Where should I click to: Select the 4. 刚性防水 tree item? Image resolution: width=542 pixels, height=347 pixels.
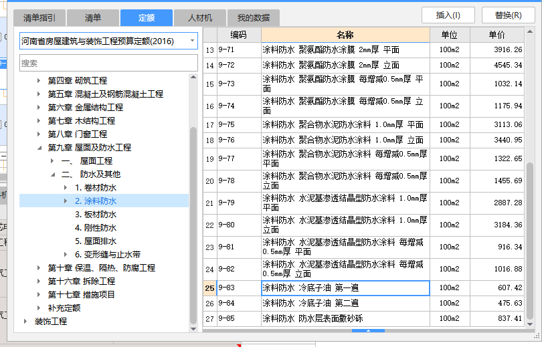[96, 228]
